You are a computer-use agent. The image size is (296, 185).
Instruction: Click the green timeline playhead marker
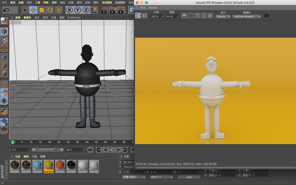pos(13,142)
